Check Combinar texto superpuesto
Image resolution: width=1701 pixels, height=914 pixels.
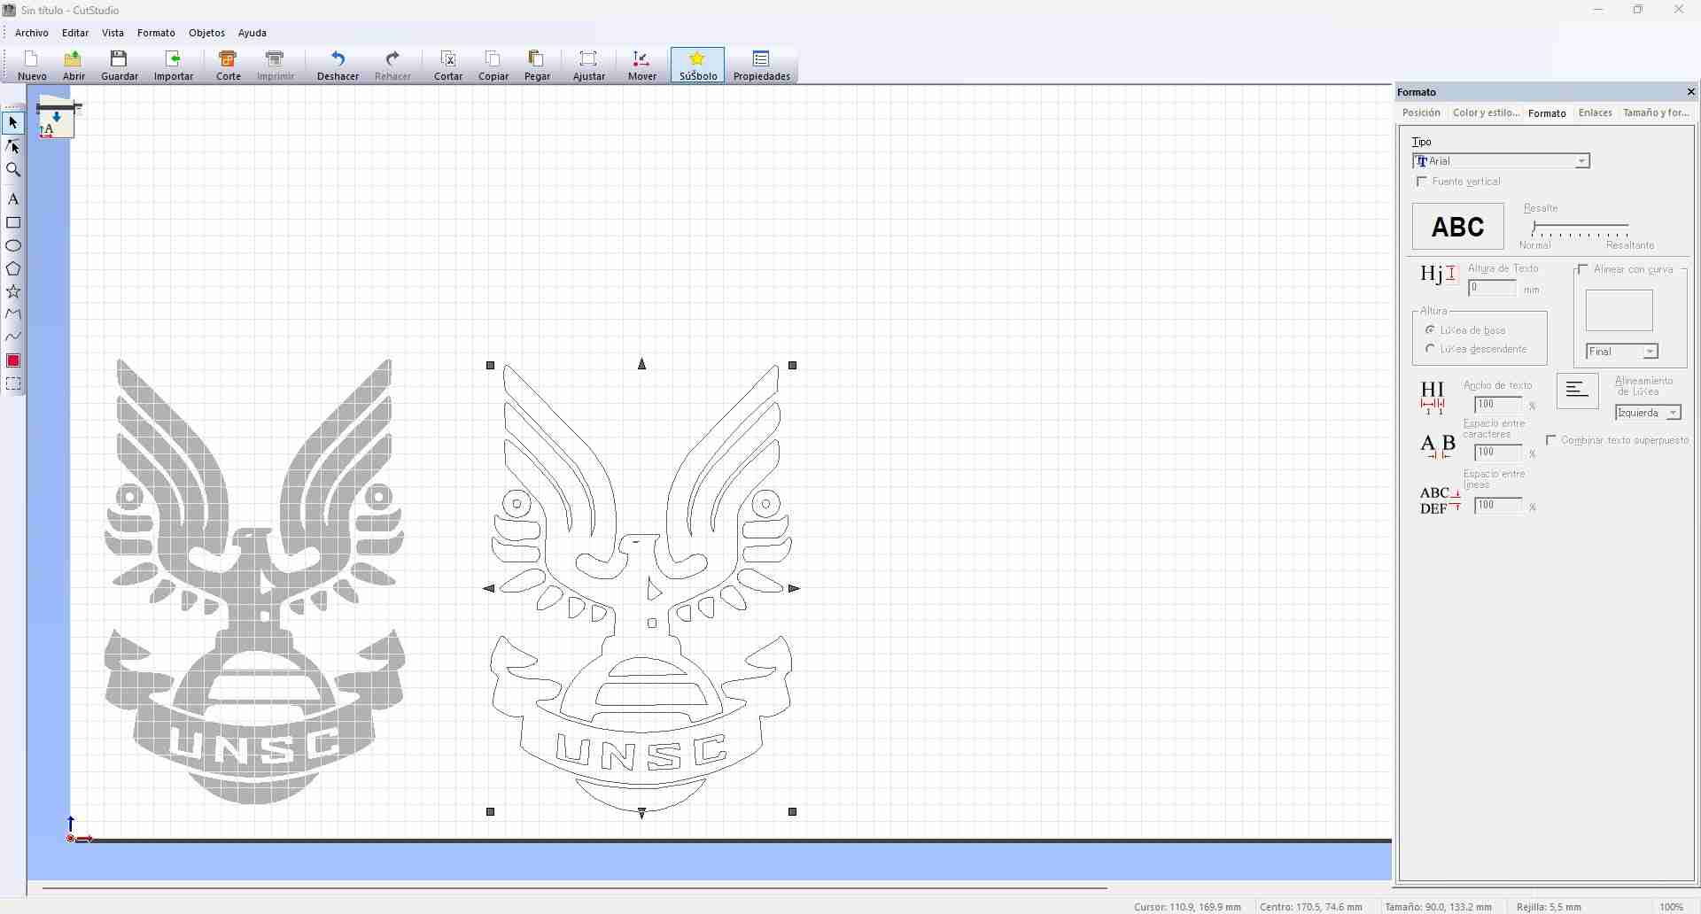click(1551, 440)
